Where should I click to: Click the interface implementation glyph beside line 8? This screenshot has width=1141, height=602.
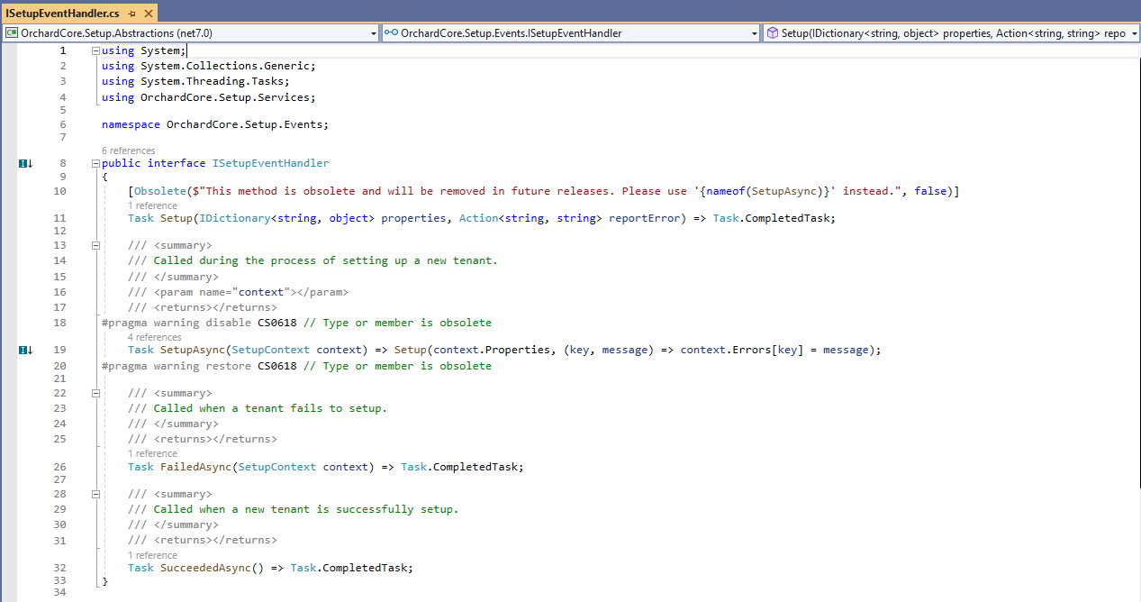pos(26,164)
